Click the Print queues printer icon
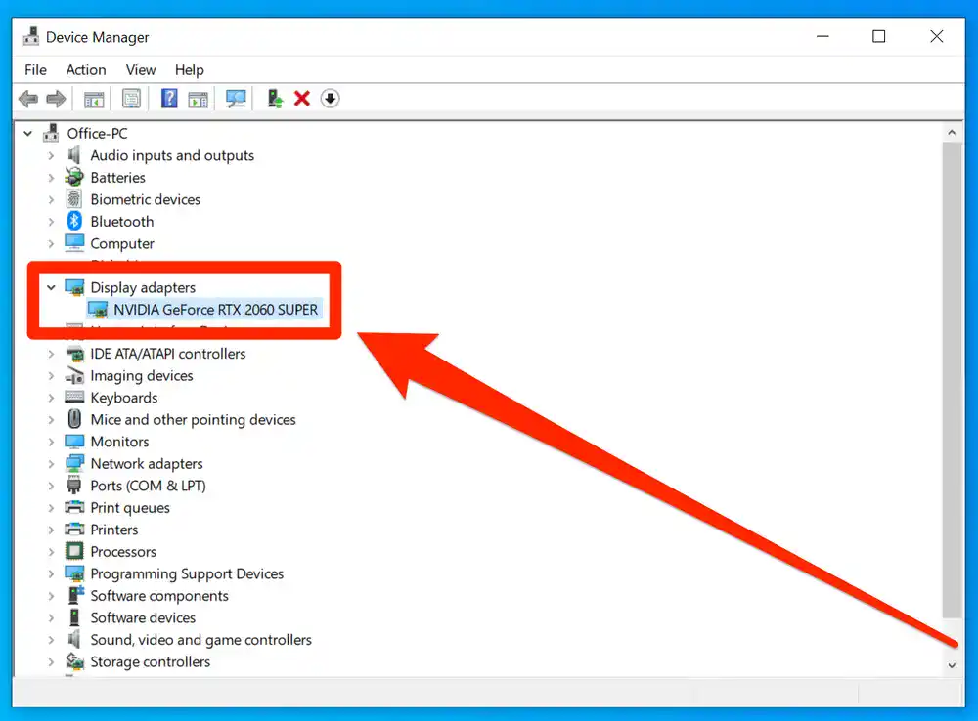The width and height of the screenshot is (978, 721). tap(74, 507)
